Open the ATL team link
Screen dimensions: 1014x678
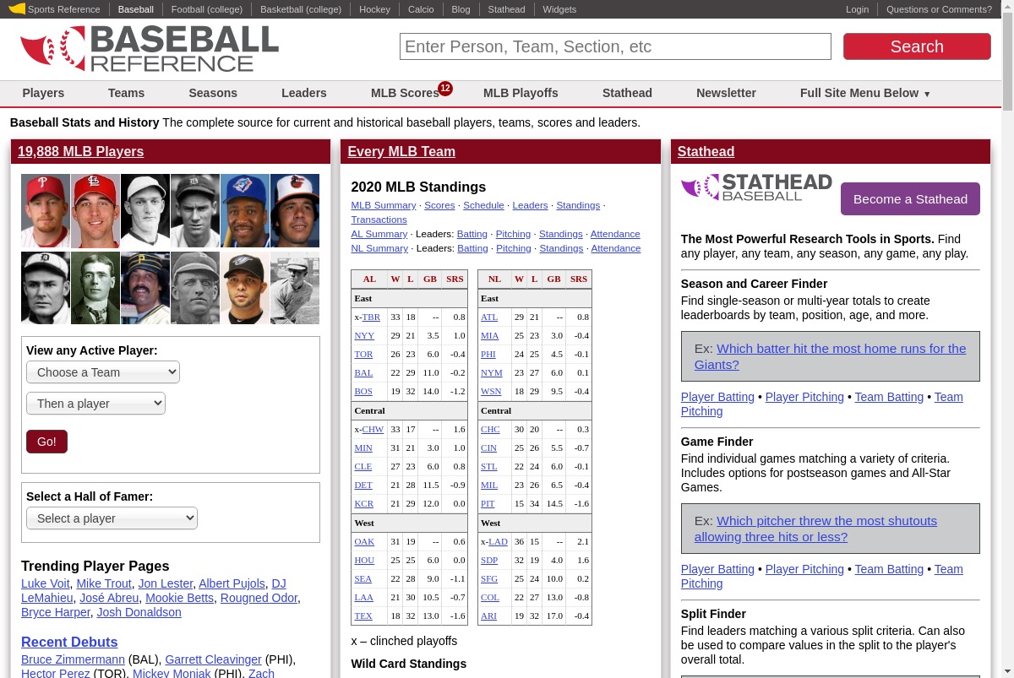click(489, 317)
